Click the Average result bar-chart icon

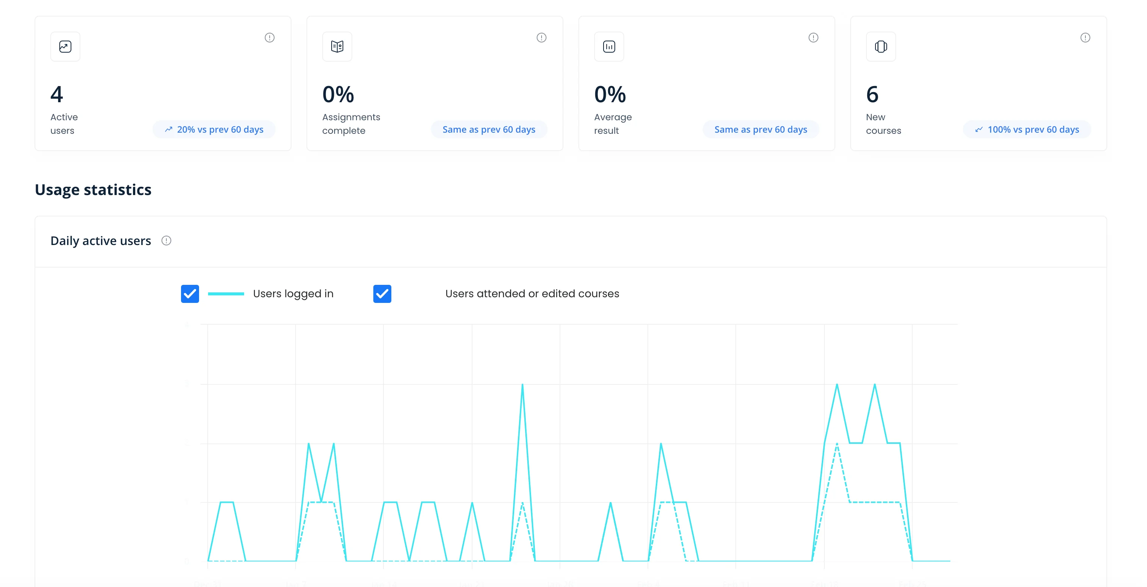pos(609,46)
